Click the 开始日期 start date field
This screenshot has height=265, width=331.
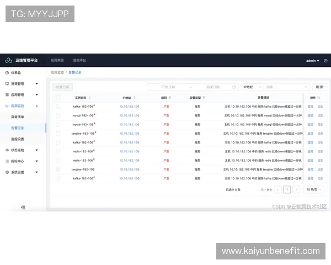click(x=168, y=87)
